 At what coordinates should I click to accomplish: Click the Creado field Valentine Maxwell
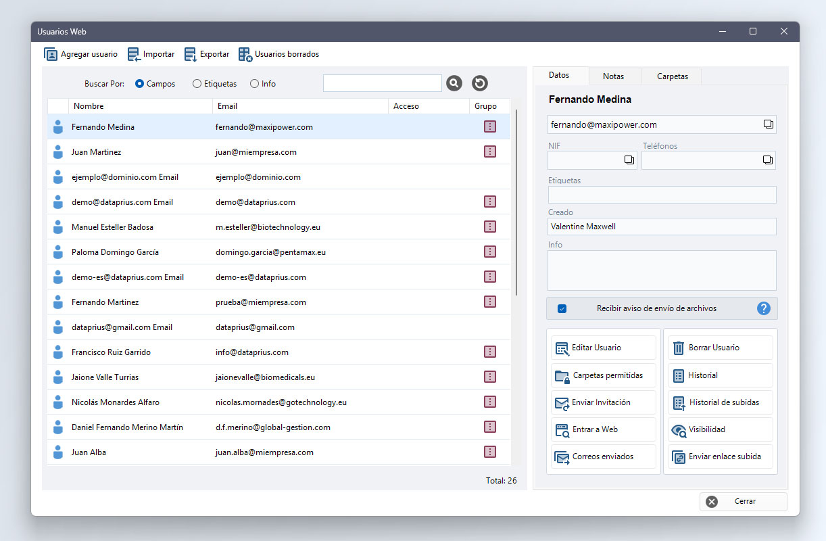(662, 227)
